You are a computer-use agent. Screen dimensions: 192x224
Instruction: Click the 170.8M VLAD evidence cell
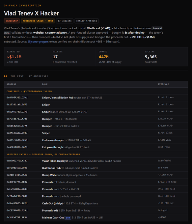(x=165, y=126)
